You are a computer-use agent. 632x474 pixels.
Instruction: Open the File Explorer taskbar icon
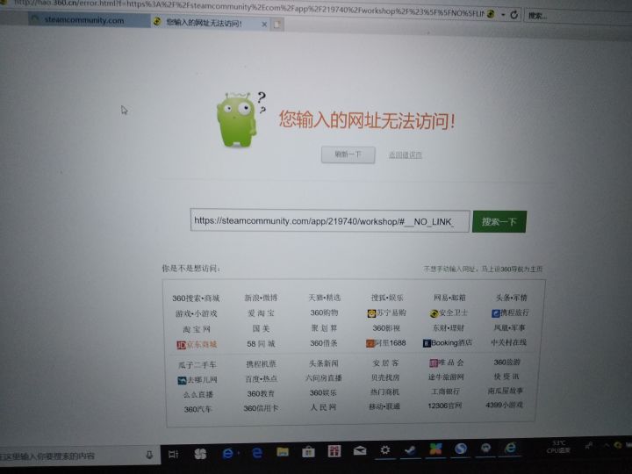coord(283,452)
